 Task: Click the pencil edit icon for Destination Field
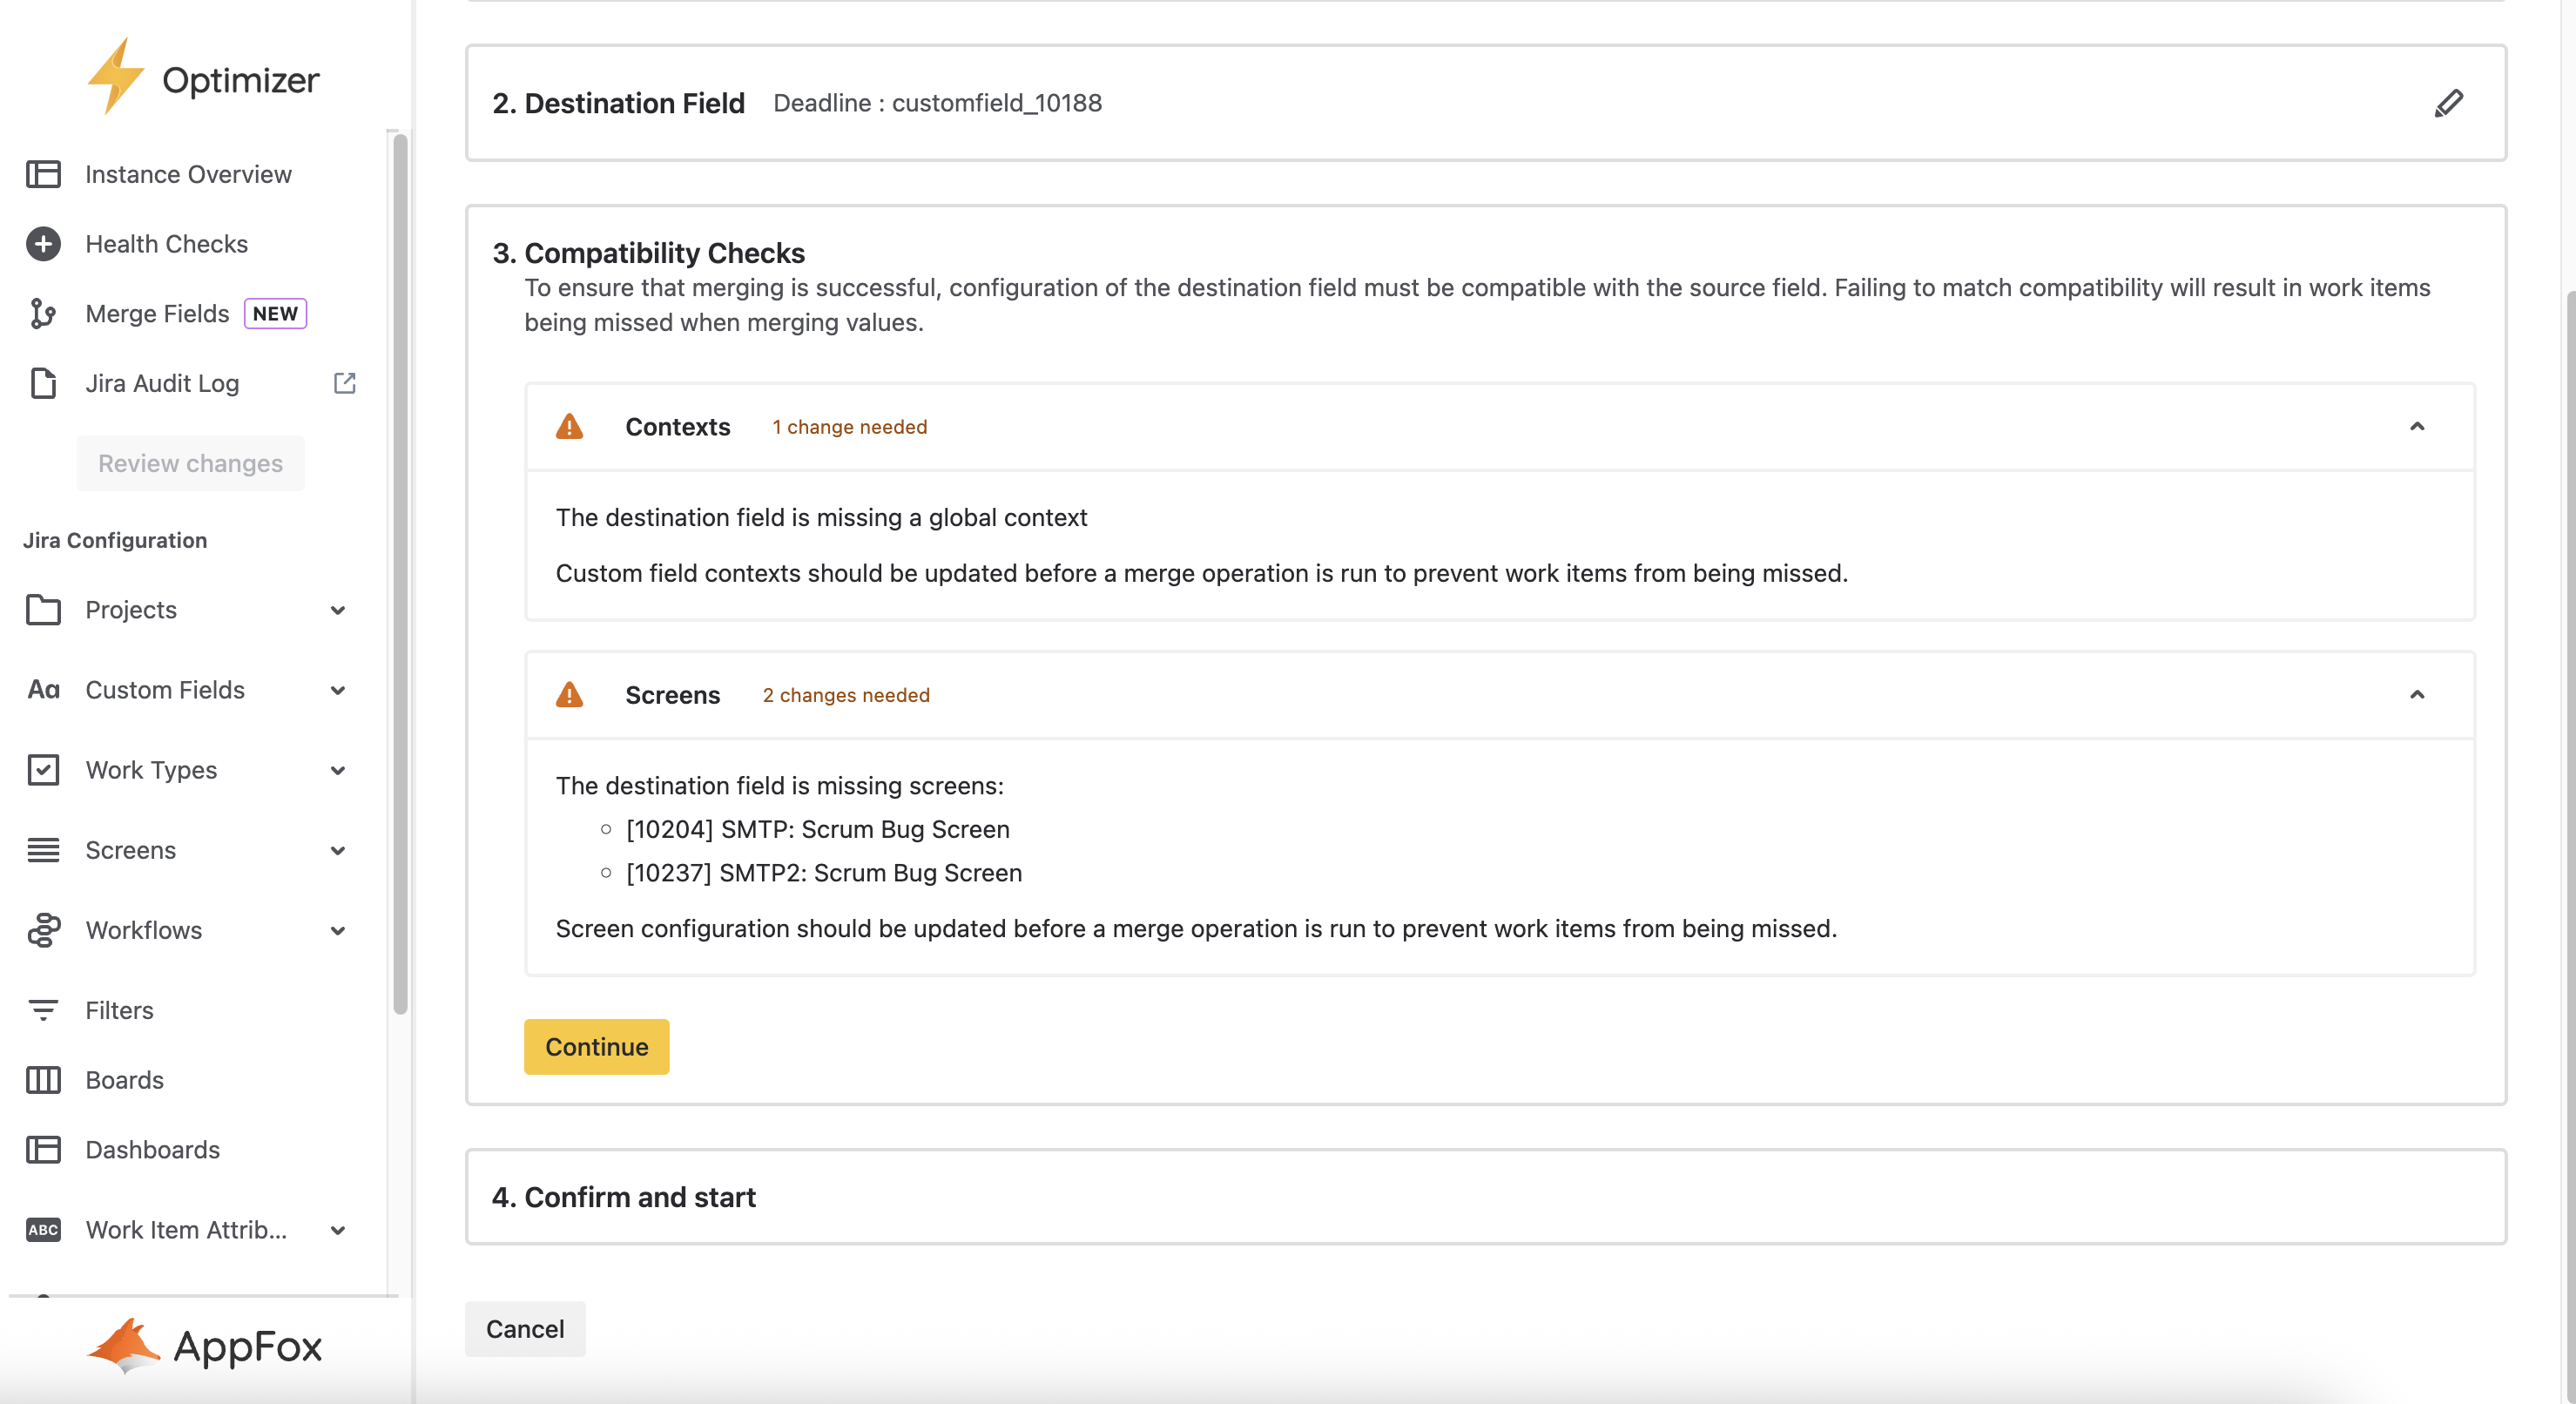[2448, 103]
